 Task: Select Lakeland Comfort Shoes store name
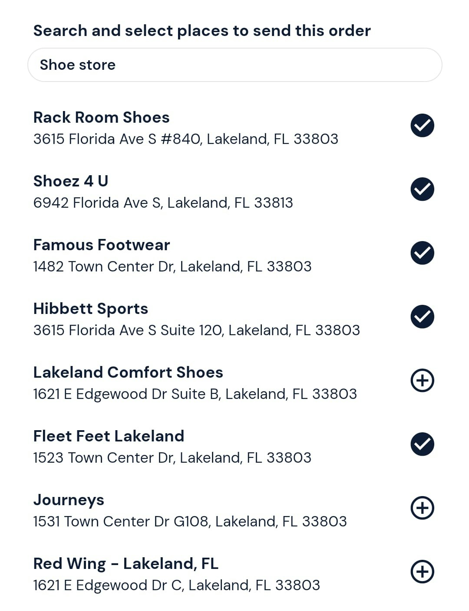click(x=128, y=372)
